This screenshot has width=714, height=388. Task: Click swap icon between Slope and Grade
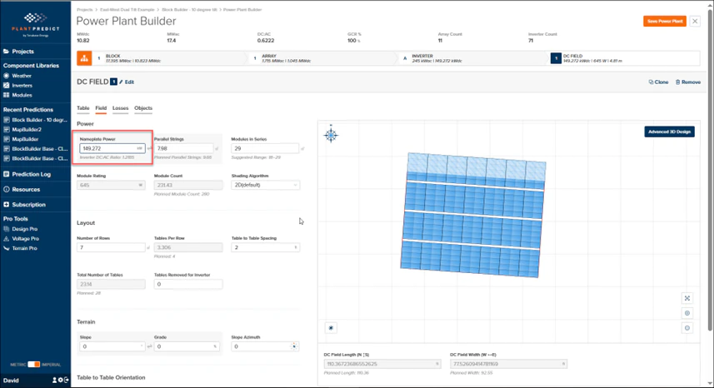coord(149,346)
